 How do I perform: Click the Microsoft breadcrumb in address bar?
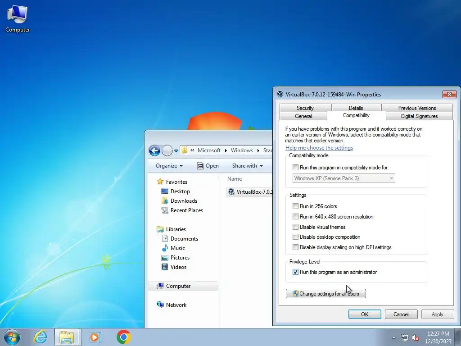(209, 150)
